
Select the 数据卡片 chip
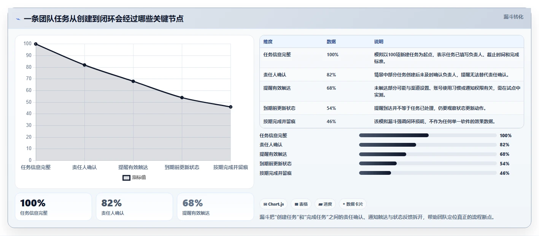point(353,204)
